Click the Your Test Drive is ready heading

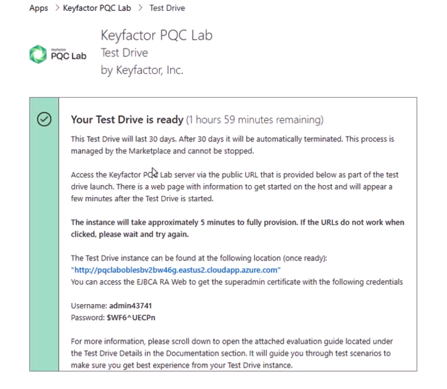point(127,119)
